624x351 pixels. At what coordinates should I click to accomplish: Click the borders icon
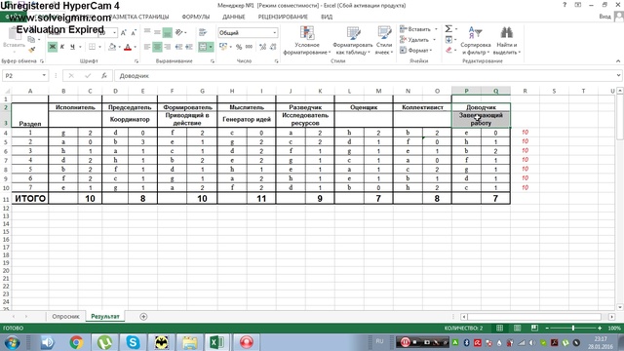coord(92,47)
